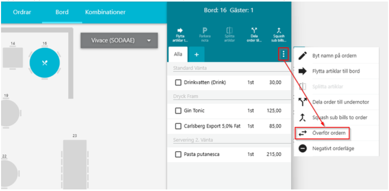Screen dimensions: 389x191
Task: Click the Dryck Fram section header
Action: point(185,96)
